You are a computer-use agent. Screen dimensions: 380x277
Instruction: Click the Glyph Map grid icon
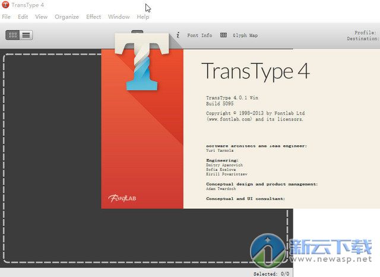tap(223, 35)
